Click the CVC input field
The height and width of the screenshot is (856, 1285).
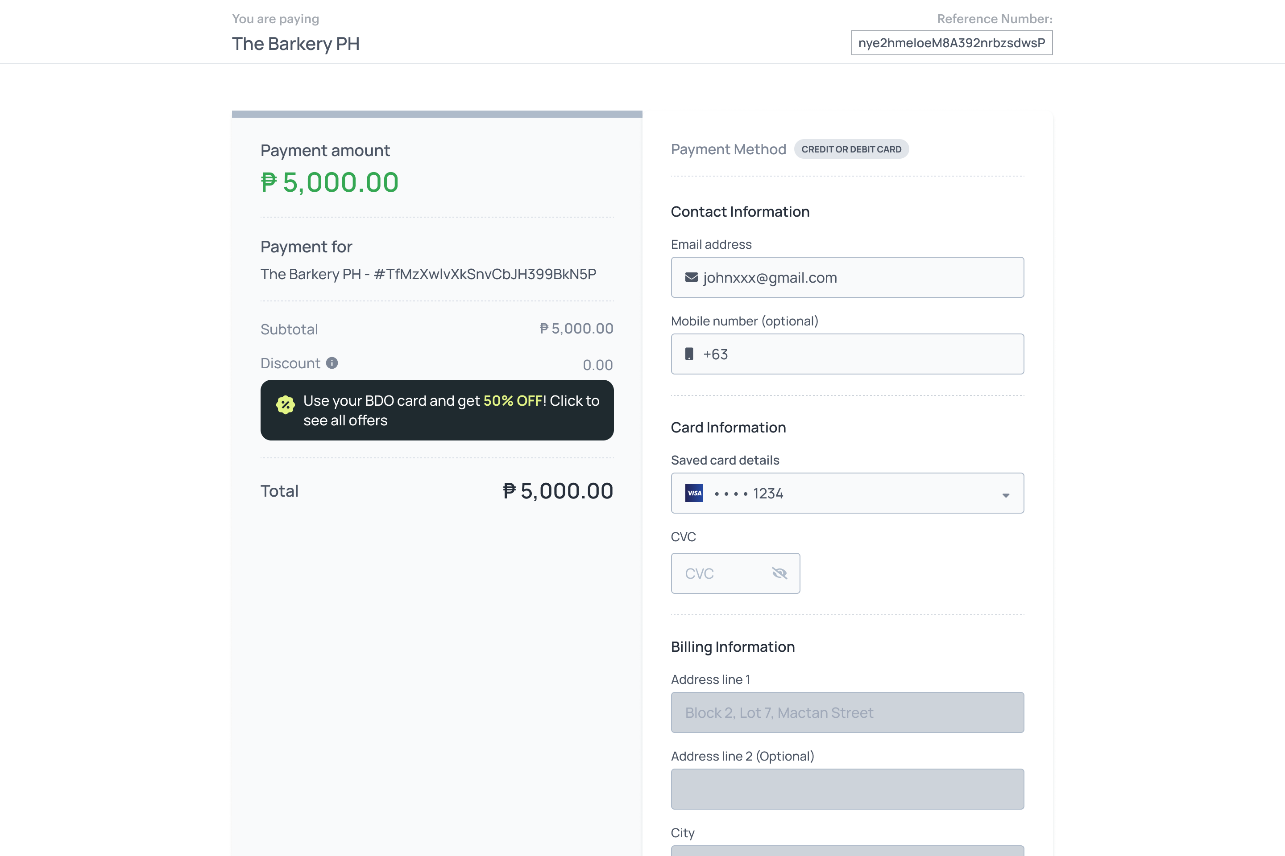click(735, 573)
